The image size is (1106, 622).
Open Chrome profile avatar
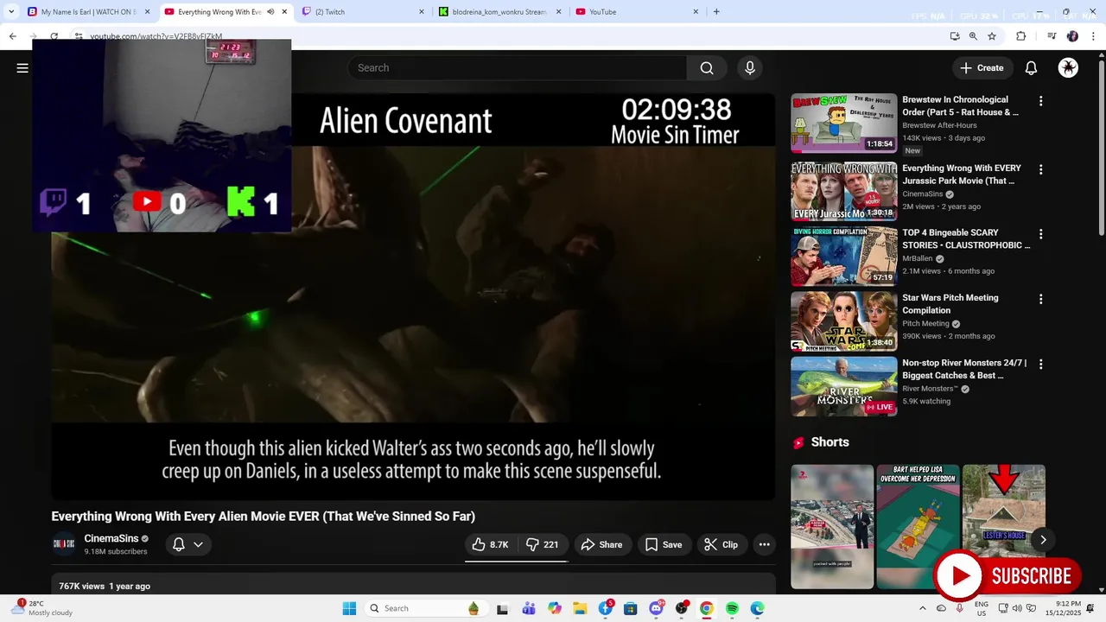pyautogui.click(x=1072, y=36)
